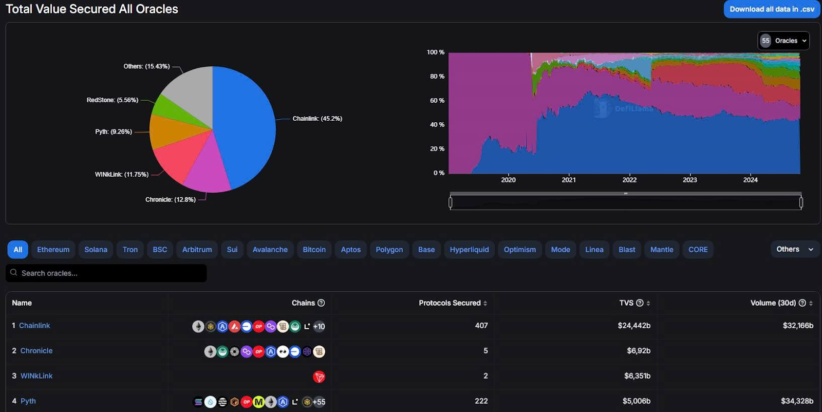Choose the Arbitrum chain filter
The width and height of the screenshot is (822, 412).
coord(197,250)
